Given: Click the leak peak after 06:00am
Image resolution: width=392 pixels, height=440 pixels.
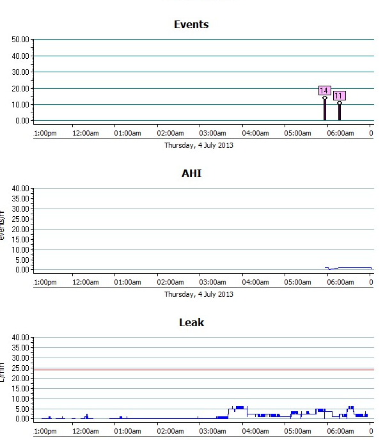Looking at the screenshot, I should [350, 407].
